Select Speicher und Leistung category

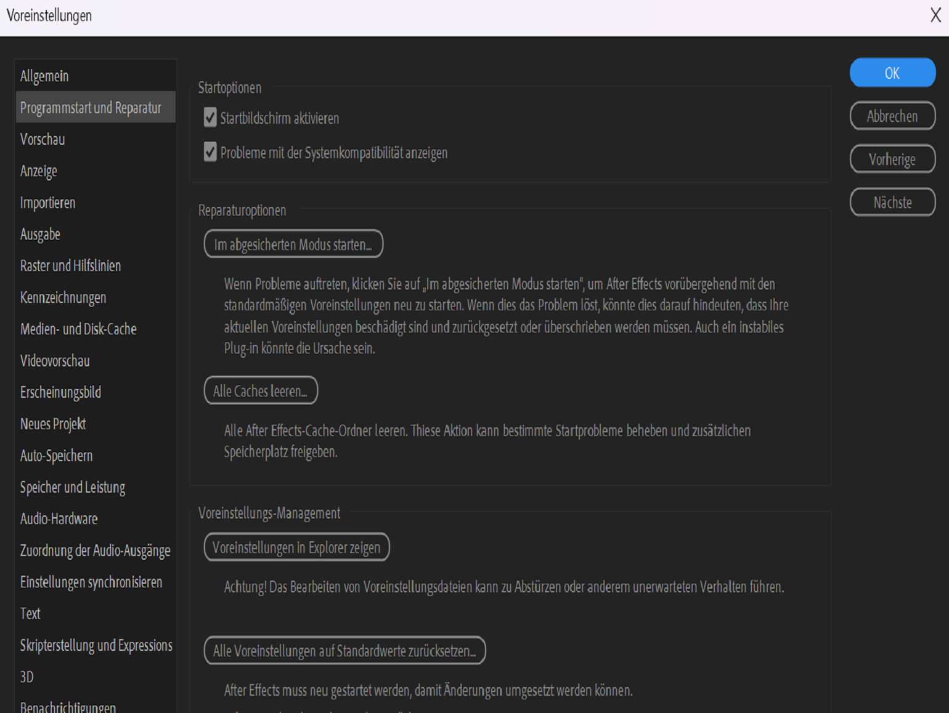click(96, 487)
